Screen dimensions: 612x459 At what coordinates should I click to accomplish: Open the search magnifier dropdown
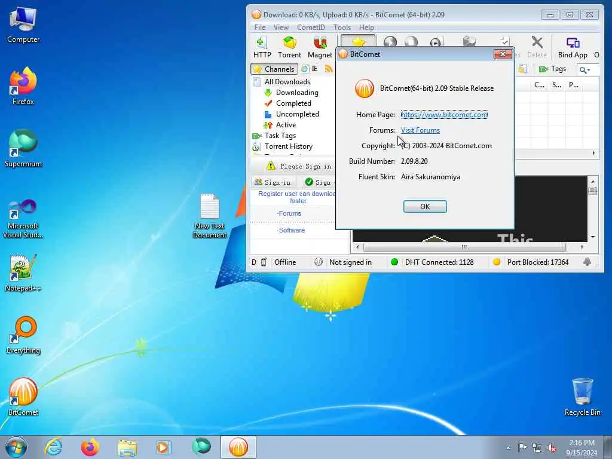pos(585,70)
